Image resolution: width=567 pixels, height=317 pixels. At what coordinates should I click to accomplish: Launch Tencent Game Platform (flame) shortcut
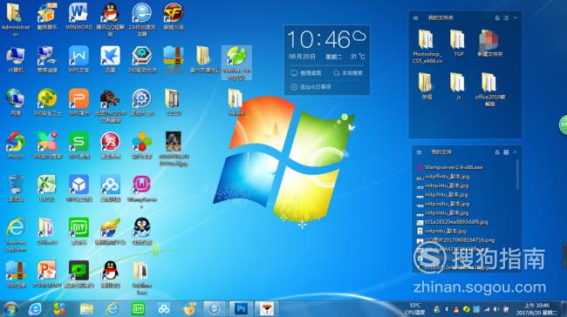[x=110, y=231]
